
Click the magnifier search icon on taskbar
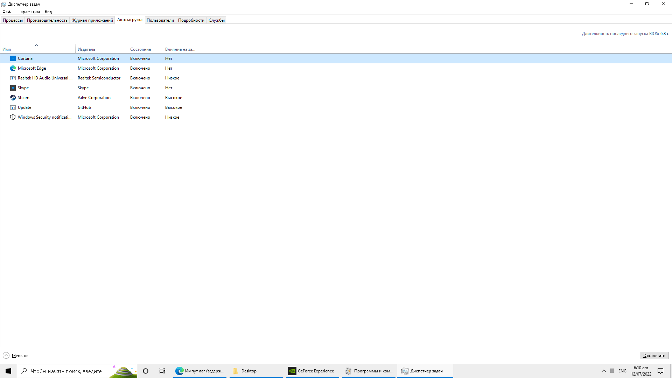click(x=24, y=371)
